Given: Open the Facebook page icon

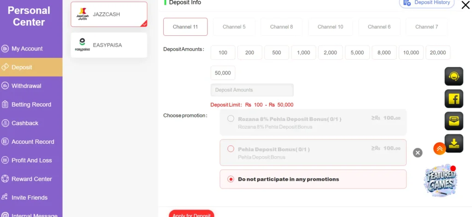Looking at the screenshot, I should point(454,99).
